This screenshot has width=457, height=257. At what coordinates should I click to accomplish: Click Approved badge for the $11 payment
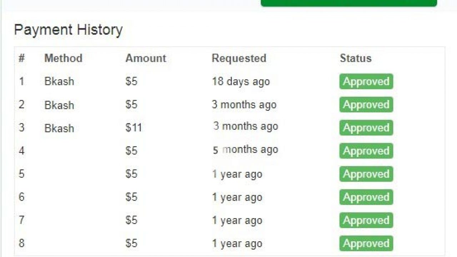coord(366,128)
